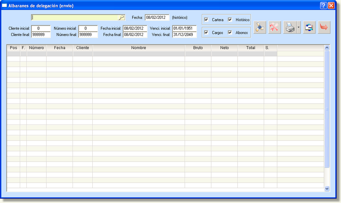Screen dimensions: 341x203
Task: Click the Número inicial field
Action: pyautogui.click(x=88, y=28)
